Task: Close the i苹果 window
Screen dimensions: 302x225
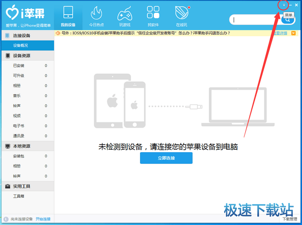Action: 296,5
